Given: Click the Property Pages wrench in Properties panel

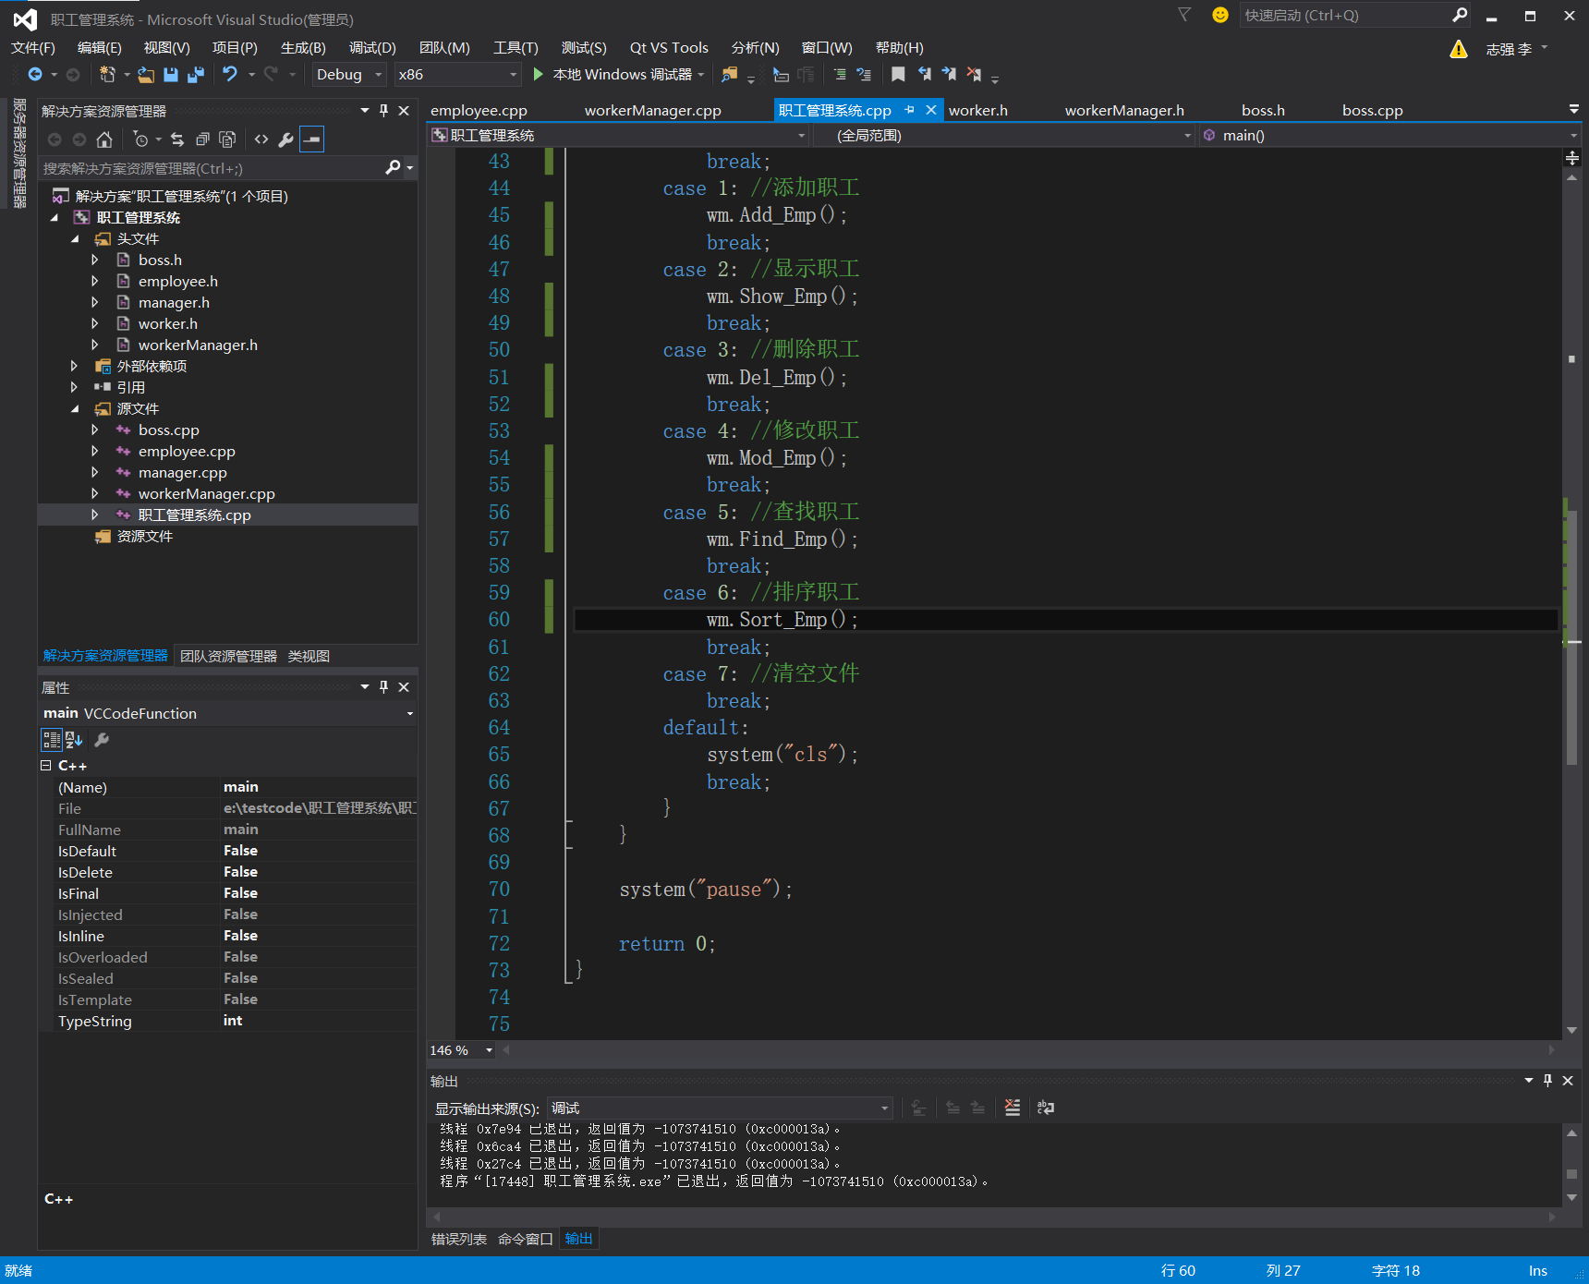Looking at the screenshot, I should (x=102, y=740).
